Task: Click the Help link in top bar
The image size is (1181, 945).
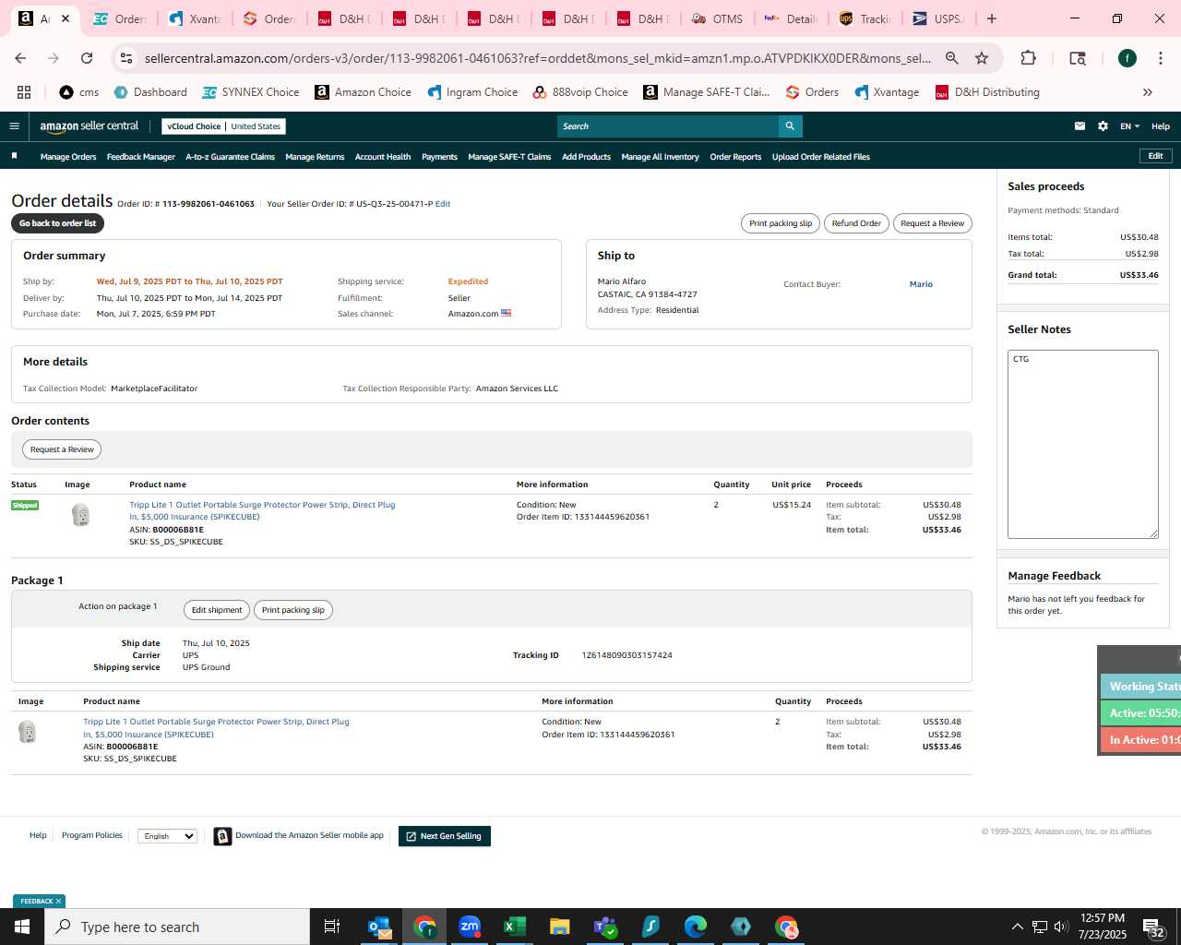Action: pos(1161,126)
